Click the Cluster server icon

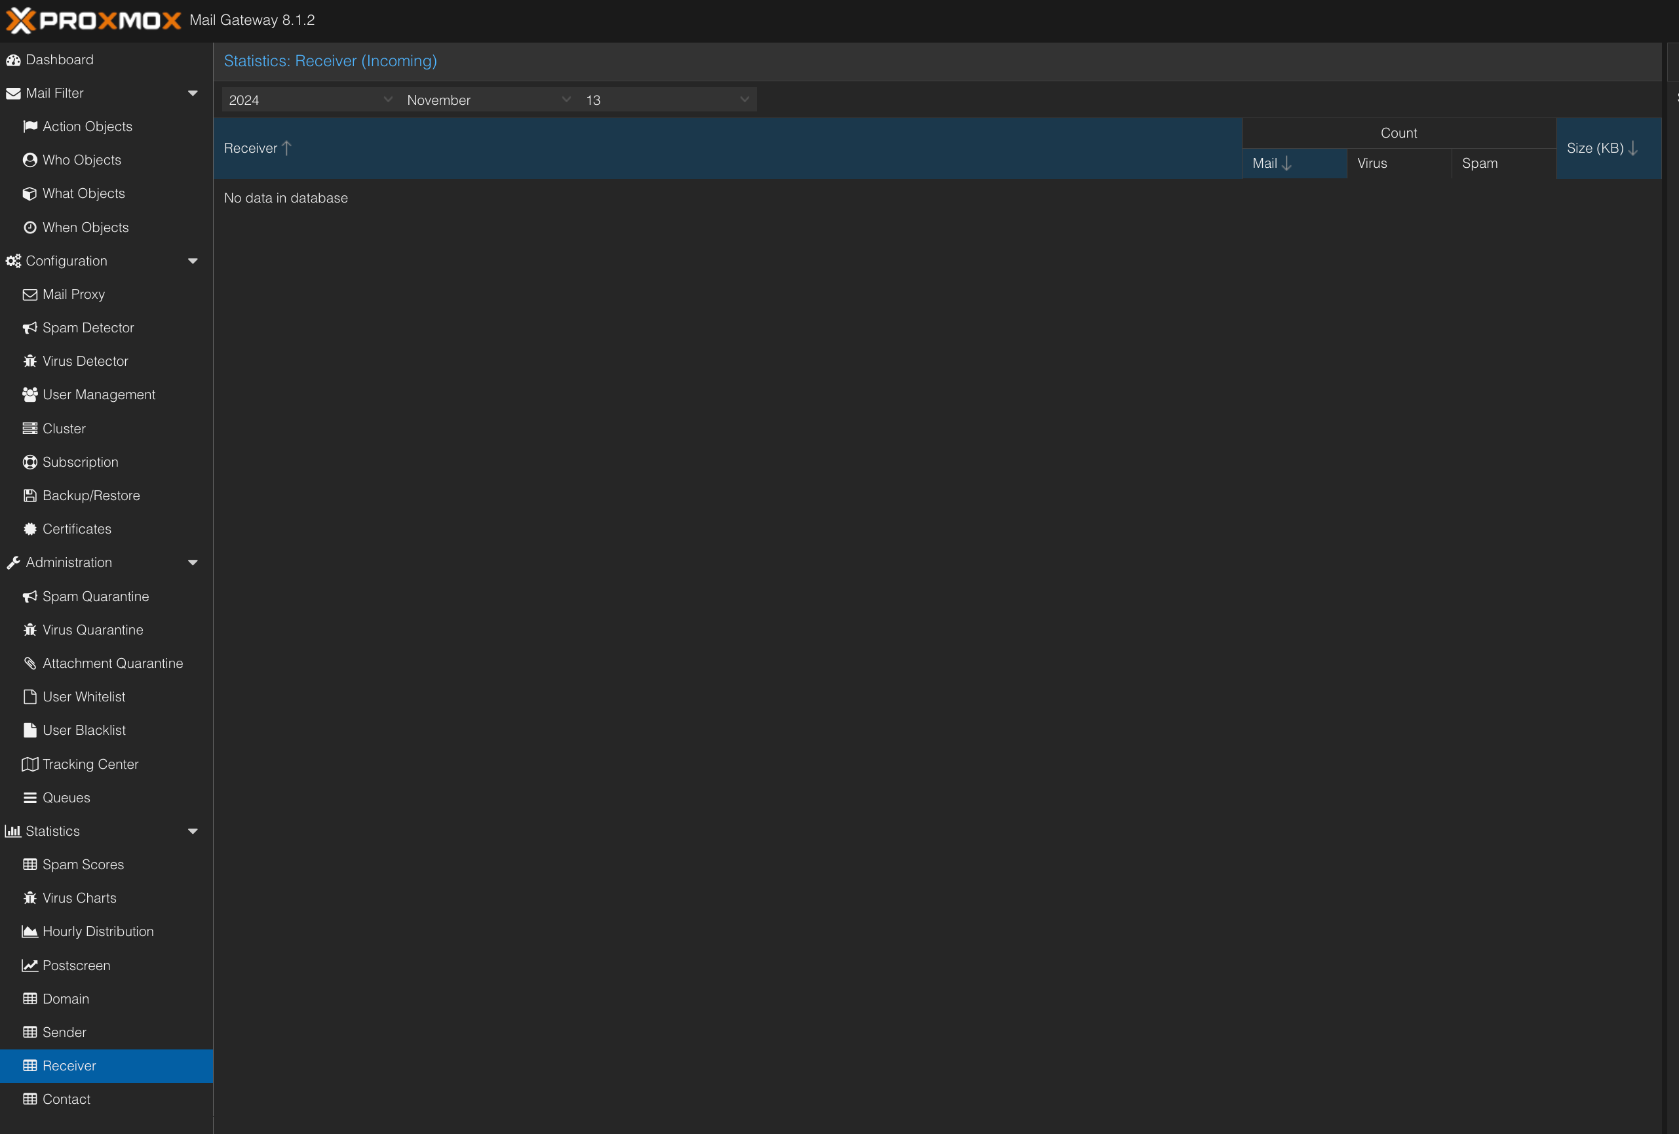tap(29, 429)
